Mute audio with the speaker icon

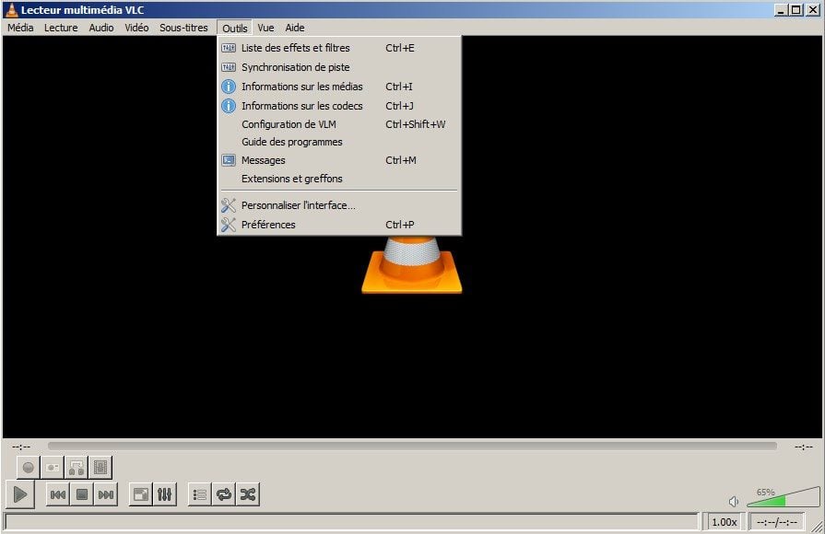pos(734,502)
